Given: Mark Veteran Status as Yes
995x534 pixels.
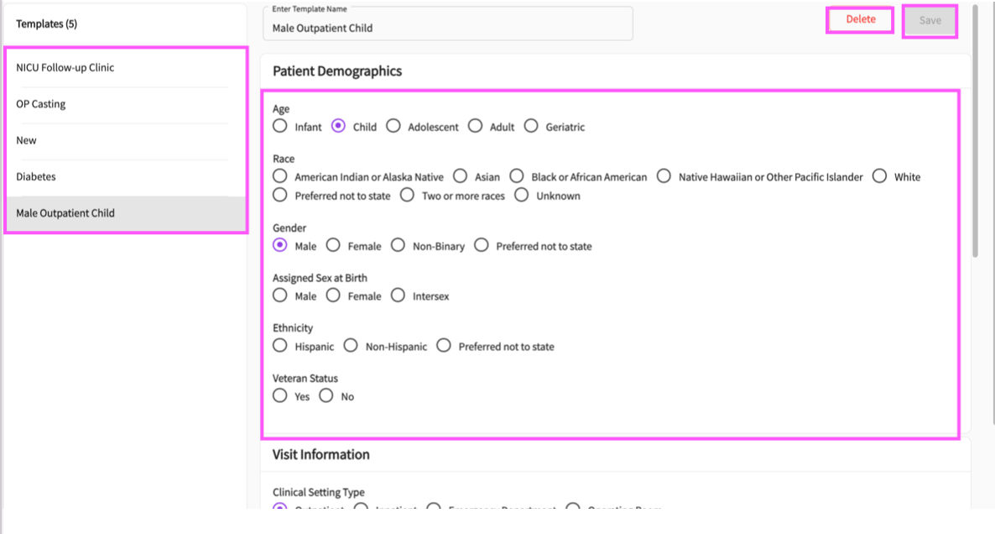Looking at the screenshot, I should point(280,395).
